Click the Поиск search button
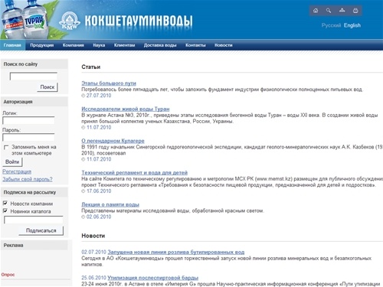 click(47, 87)
